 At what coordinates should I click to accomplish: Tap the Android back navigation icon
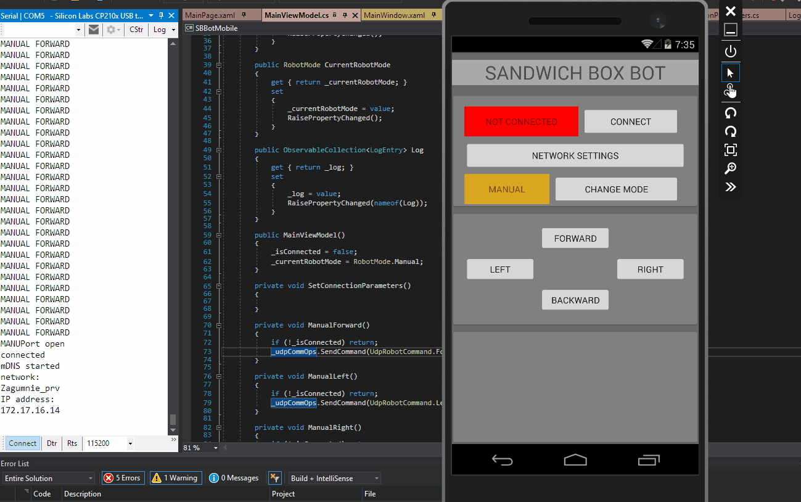pos(502,459)
